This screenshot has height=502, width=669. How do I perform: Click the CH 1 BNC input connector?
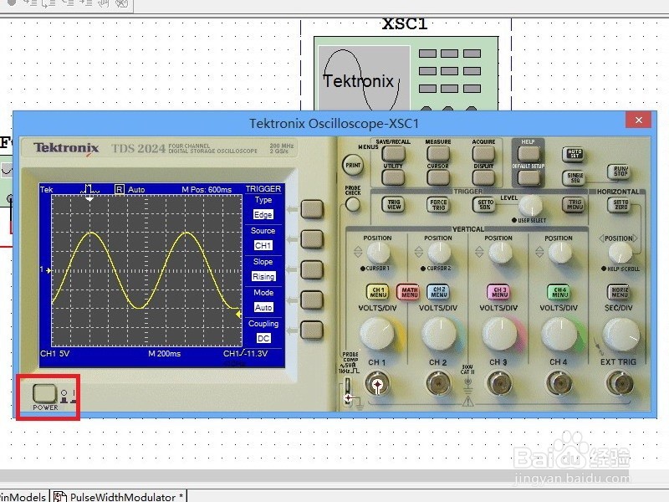(377, 384)
